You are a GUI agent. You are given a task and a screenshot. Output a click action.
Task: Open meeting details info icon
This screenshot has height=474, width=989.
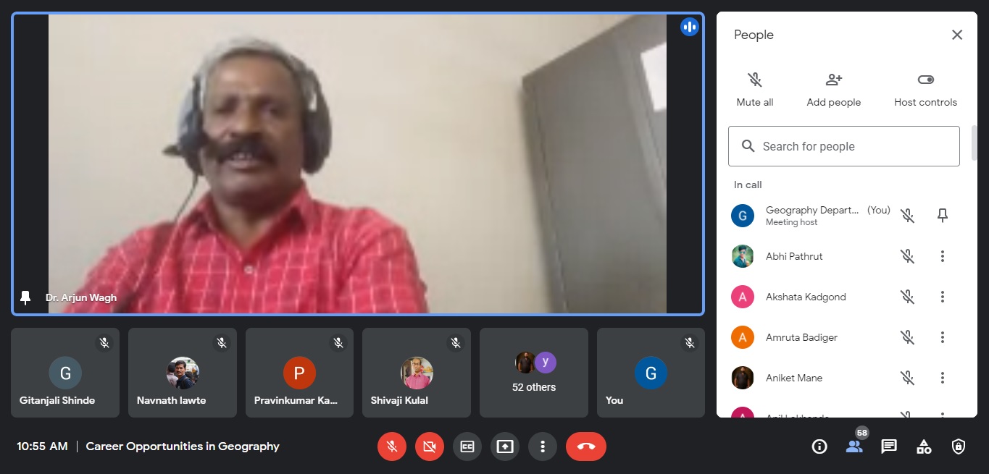[x=819, y=447]
